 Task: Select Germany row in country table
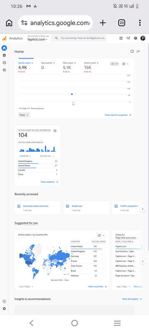(x=89, y=256)
